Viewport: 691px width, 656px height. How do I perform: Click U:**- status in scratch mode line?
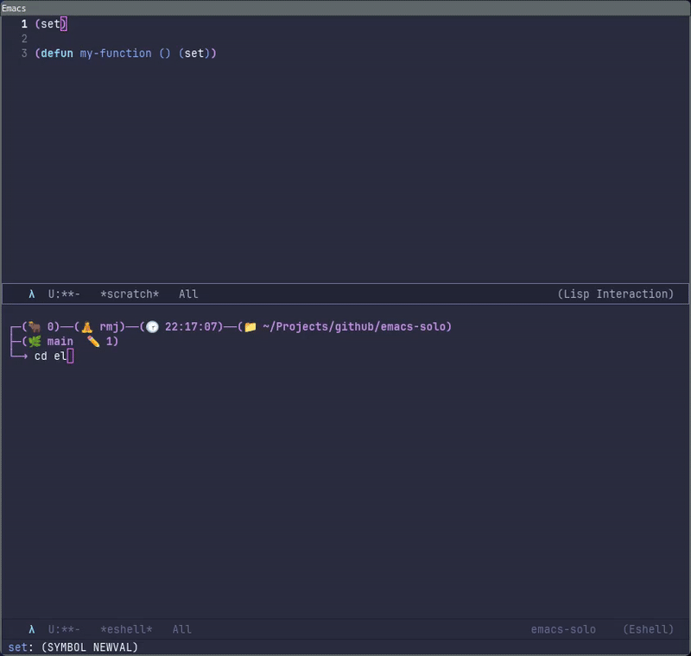pyautogui.click(x=64, y=294)
